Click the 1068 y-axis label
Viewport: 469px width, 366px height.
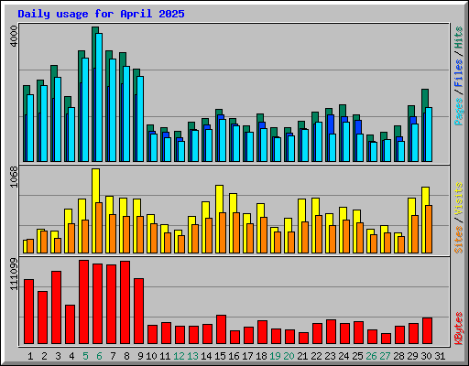(14, 177)
